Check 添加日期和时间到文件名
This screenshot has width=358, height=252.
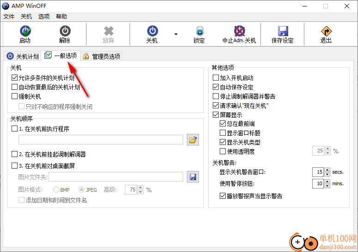[x=21, y=200]
